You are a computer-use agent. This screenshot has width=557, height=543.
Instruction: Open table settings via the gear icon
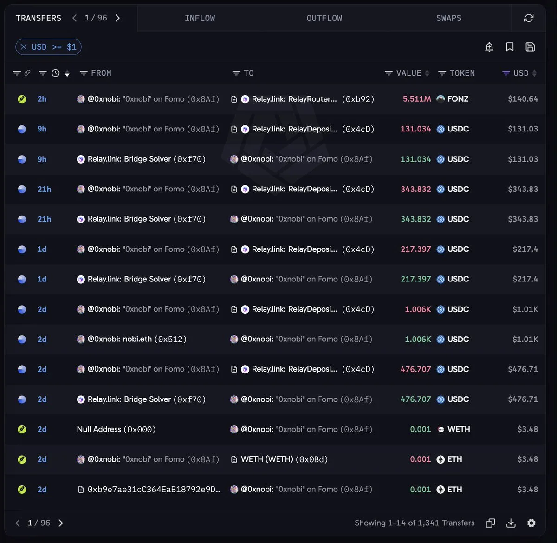531,523
